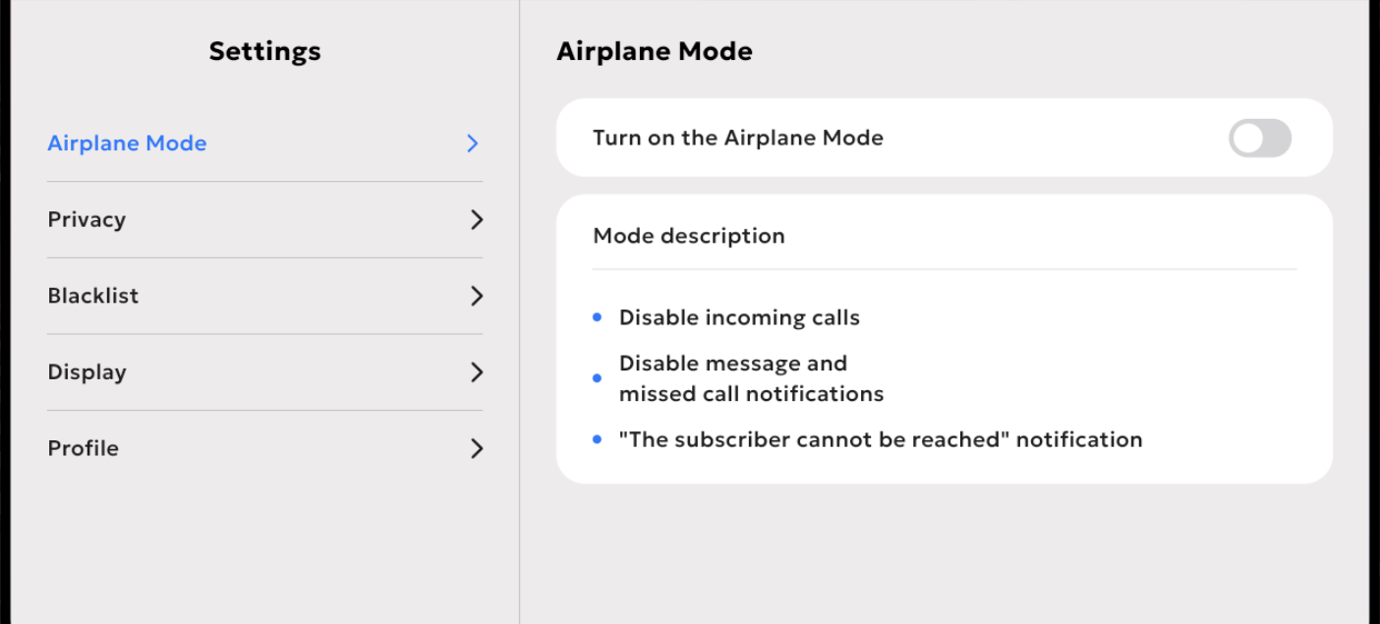This screenshot has width=1380, height=624.
Task: Go to the Blacklist settings
Action: pos(265,296)
